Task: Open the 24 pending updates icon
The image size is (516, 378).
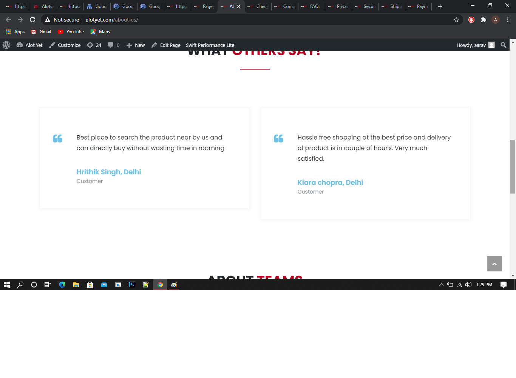Action: (x=94, y=45)
